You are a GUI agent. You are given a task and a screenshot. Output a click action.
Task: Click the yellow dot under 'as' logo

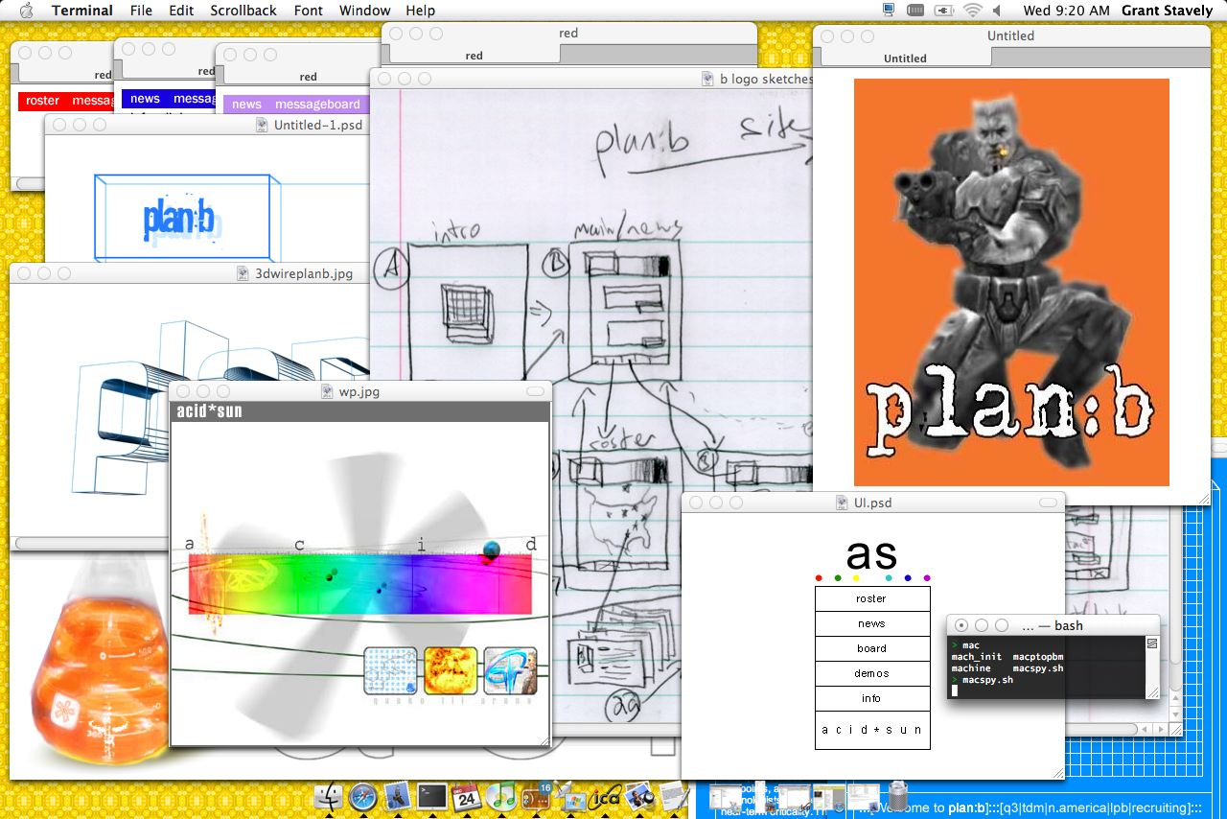(856, 577)
